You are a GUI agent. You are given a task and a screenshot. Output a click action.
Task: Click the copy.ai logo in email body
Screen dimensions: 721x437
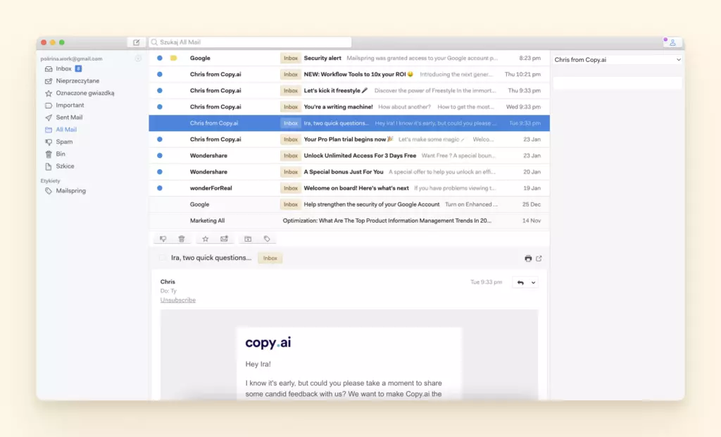coord(268,343)
